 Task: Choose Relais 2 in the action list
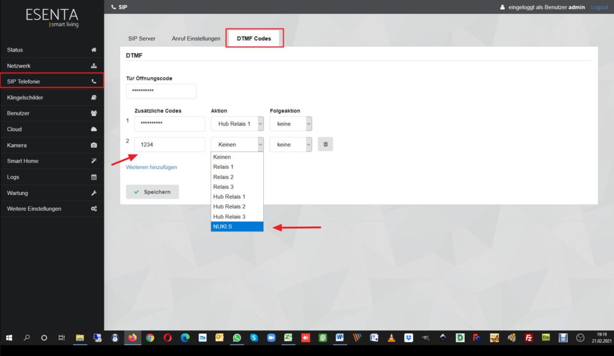pos(237,177)
